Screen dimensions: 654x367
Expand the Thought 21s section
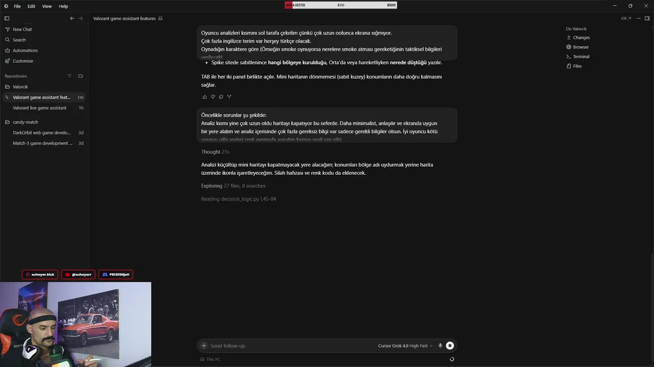pyautogui.click(x=215, y=152)
